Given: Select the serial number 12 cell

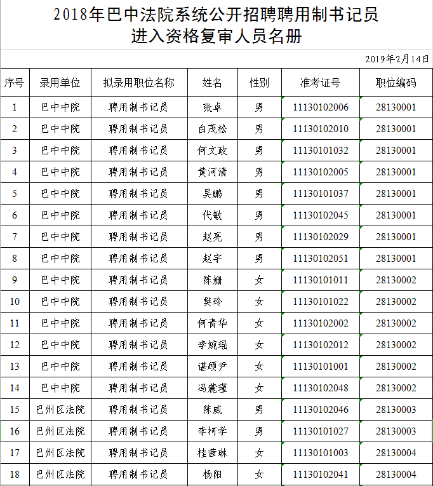Looking at the screenshot, I should (15, 345).
